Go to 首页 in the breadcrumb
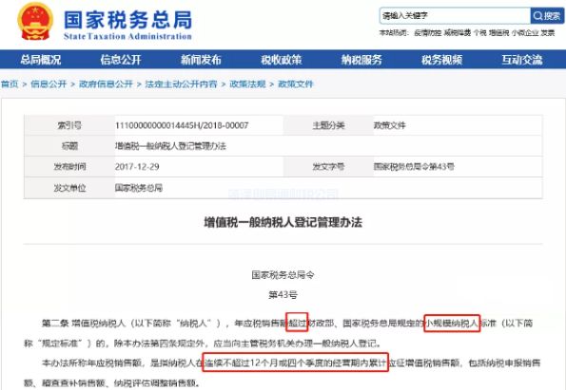566x390 pixels. [10, 84]
